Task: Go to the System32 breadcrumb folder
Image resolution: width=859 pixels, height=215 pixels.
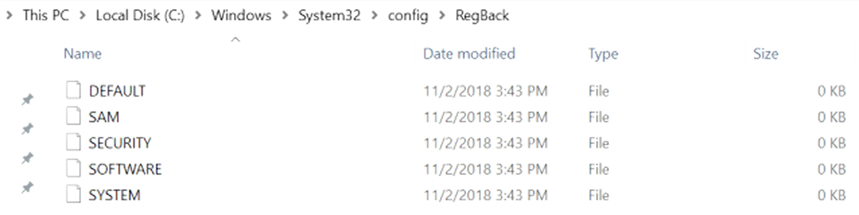Action: [x=329, y=15]
